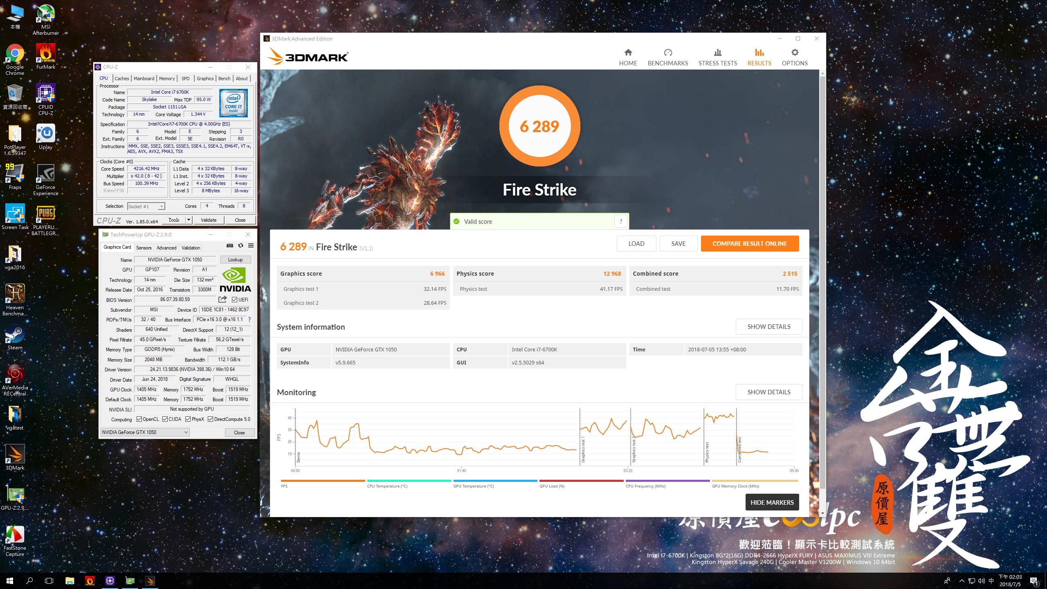Open AVerMedia RECentral desktop icon

[x=15, y=380]
